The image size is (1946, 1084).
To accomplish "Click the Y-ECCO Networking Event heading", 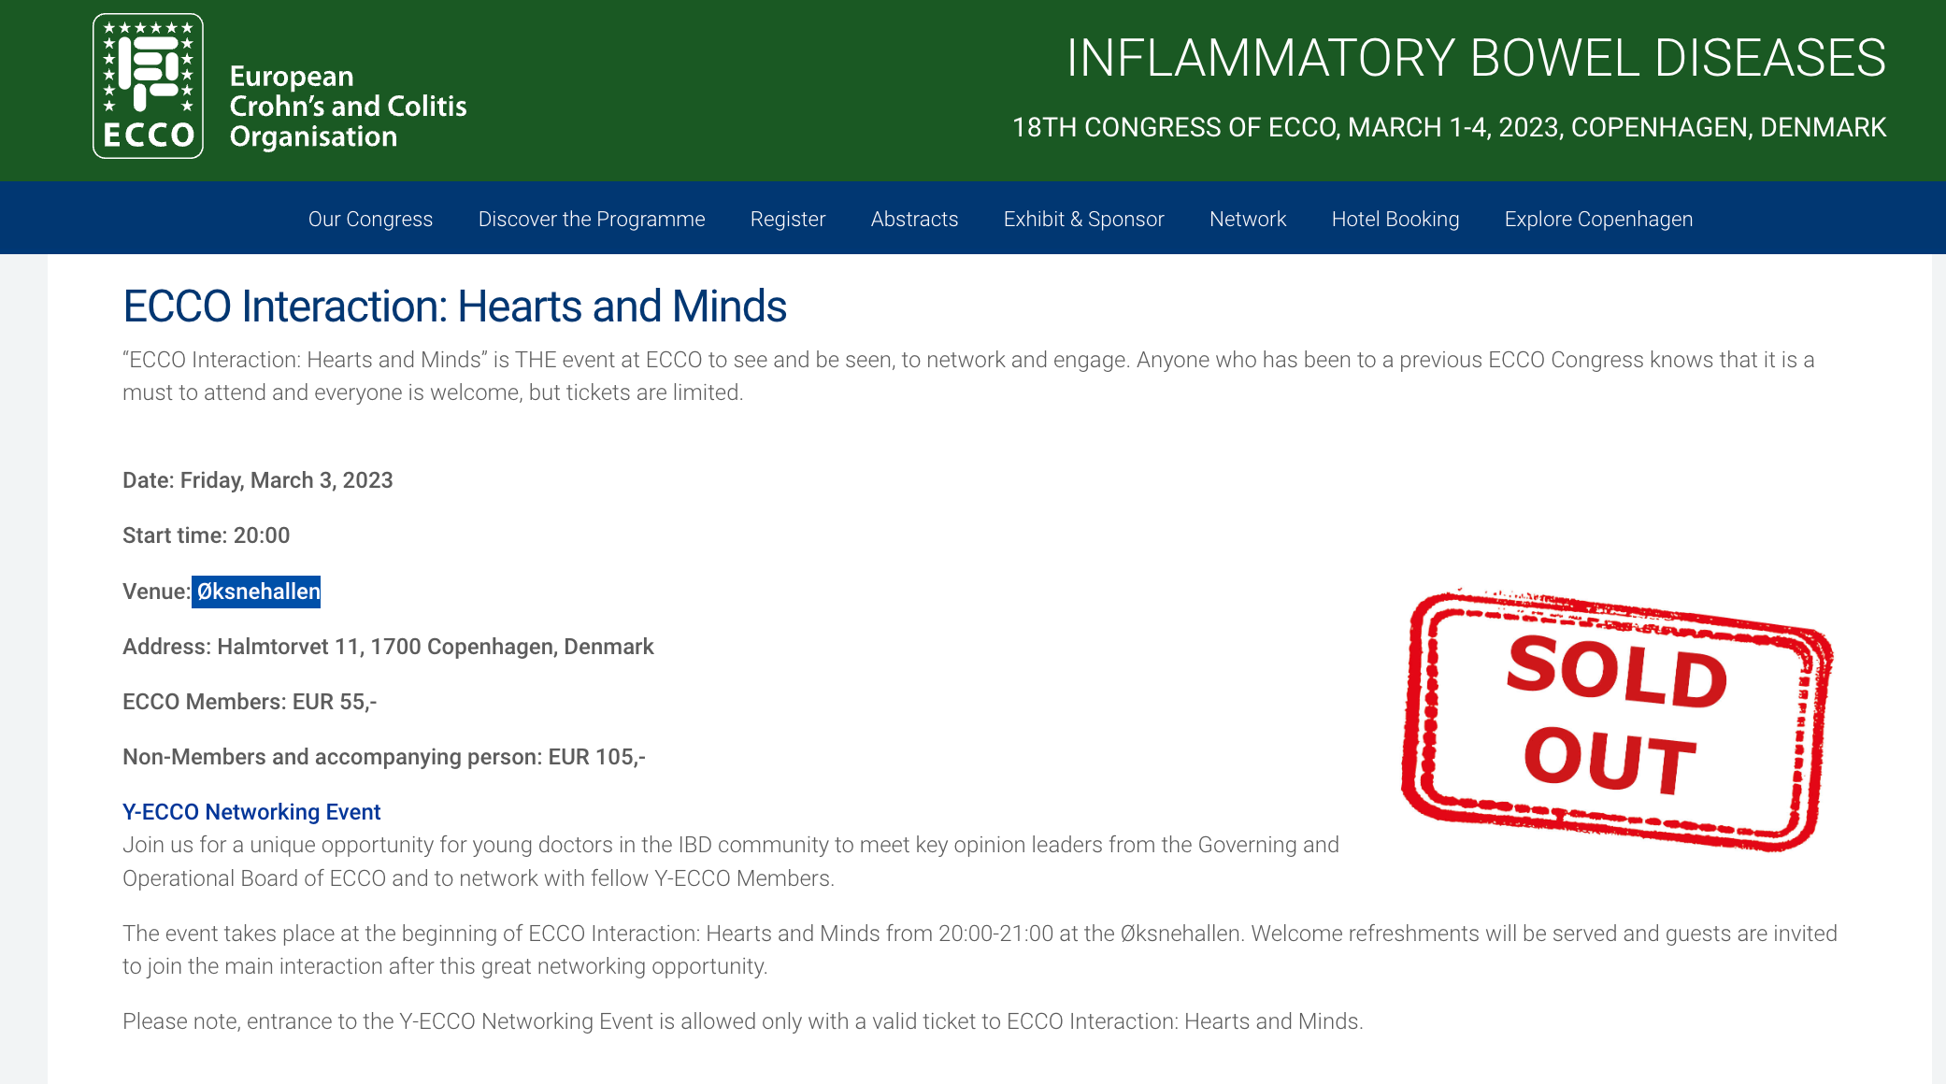I will click(x=251, y=812).
